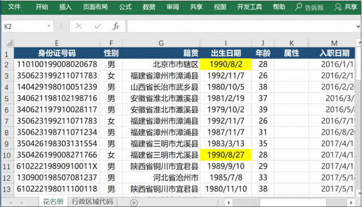Open the 数据 ribbon tab

click(149, 7)
